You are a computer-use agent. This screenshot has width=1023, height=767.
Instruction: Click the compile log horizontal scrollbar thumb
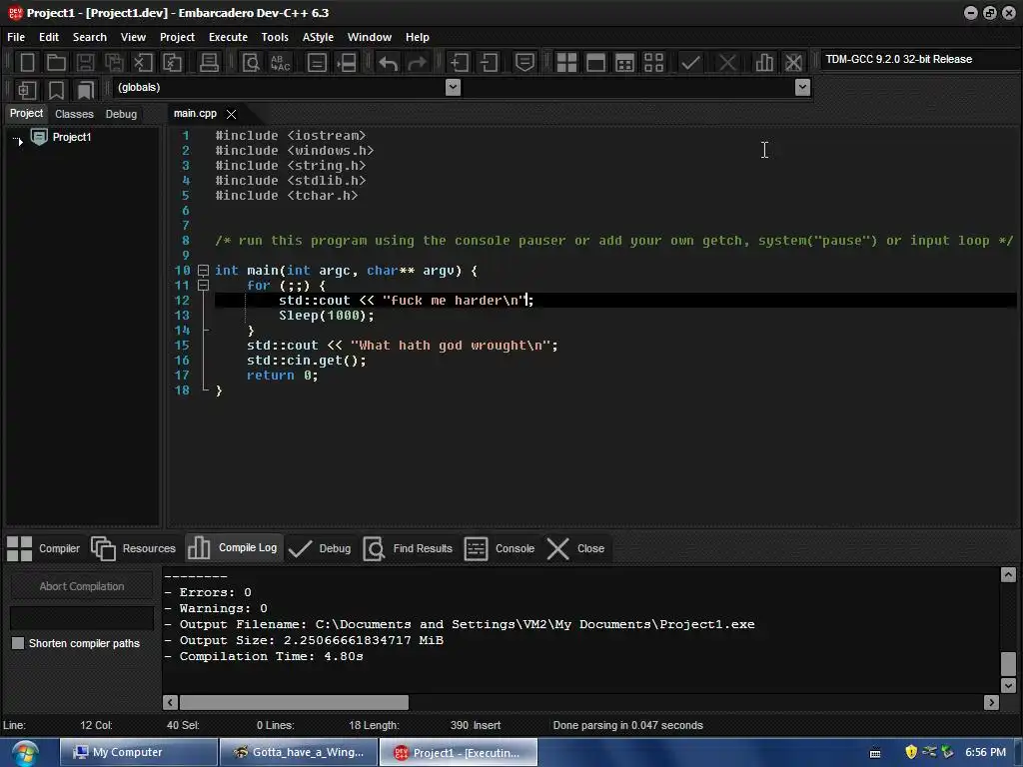click(295, 702)
